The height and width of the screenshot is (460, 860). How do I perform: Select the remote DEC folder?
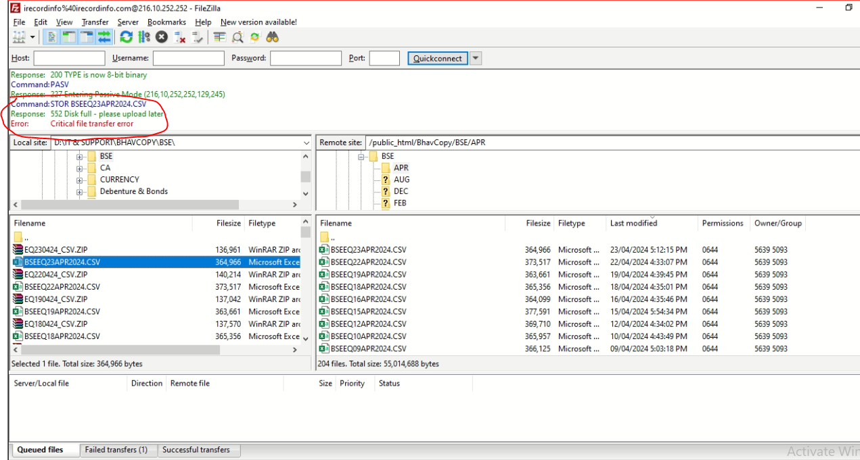(401, 191)
